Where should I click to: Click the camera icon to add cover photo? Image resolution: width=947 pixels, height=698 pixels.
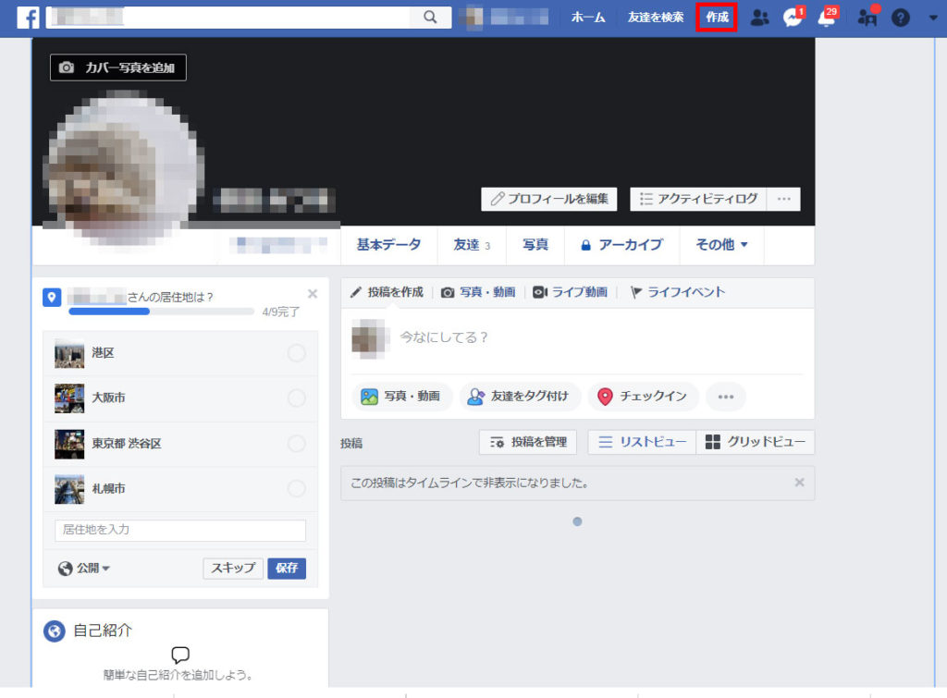pos(67,67)
